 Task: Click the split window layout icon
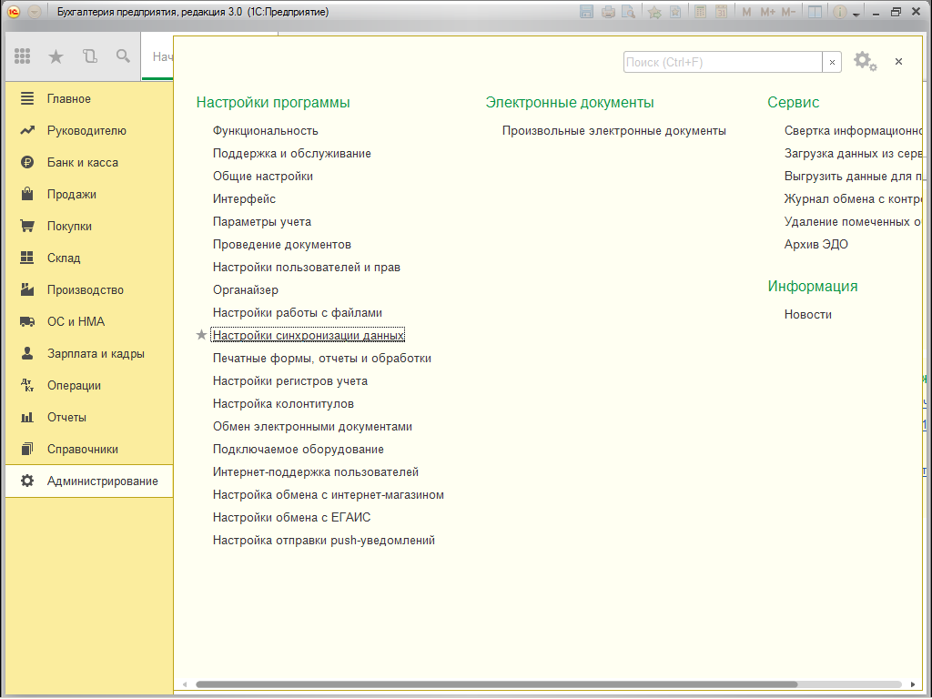coord(815,12)
